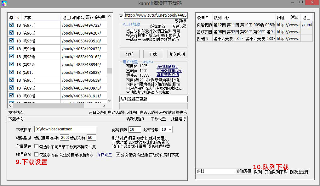Open the 历史记录 link

[x=179, y=26]
